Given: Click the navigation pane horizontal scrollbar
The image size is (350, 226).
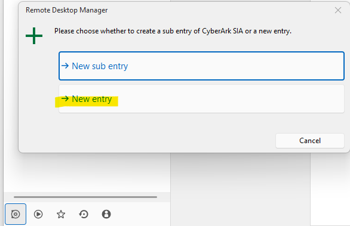Looking at the screenshot, I should point(85,197).
